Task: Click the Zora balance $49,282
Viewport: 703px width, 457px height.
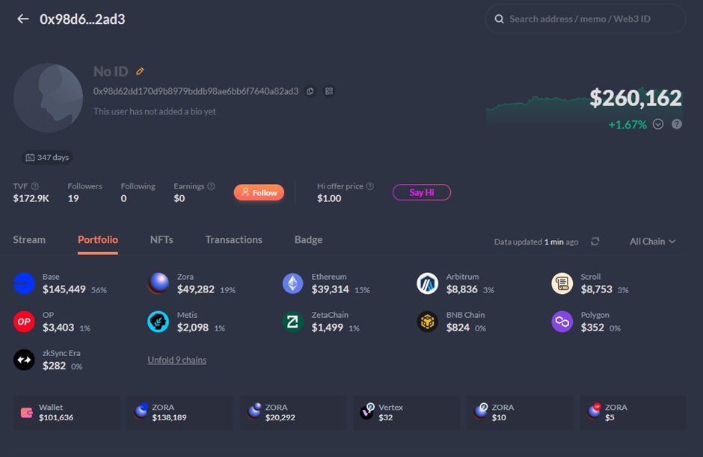Action: pyautogui.click(x=196, y=289)
